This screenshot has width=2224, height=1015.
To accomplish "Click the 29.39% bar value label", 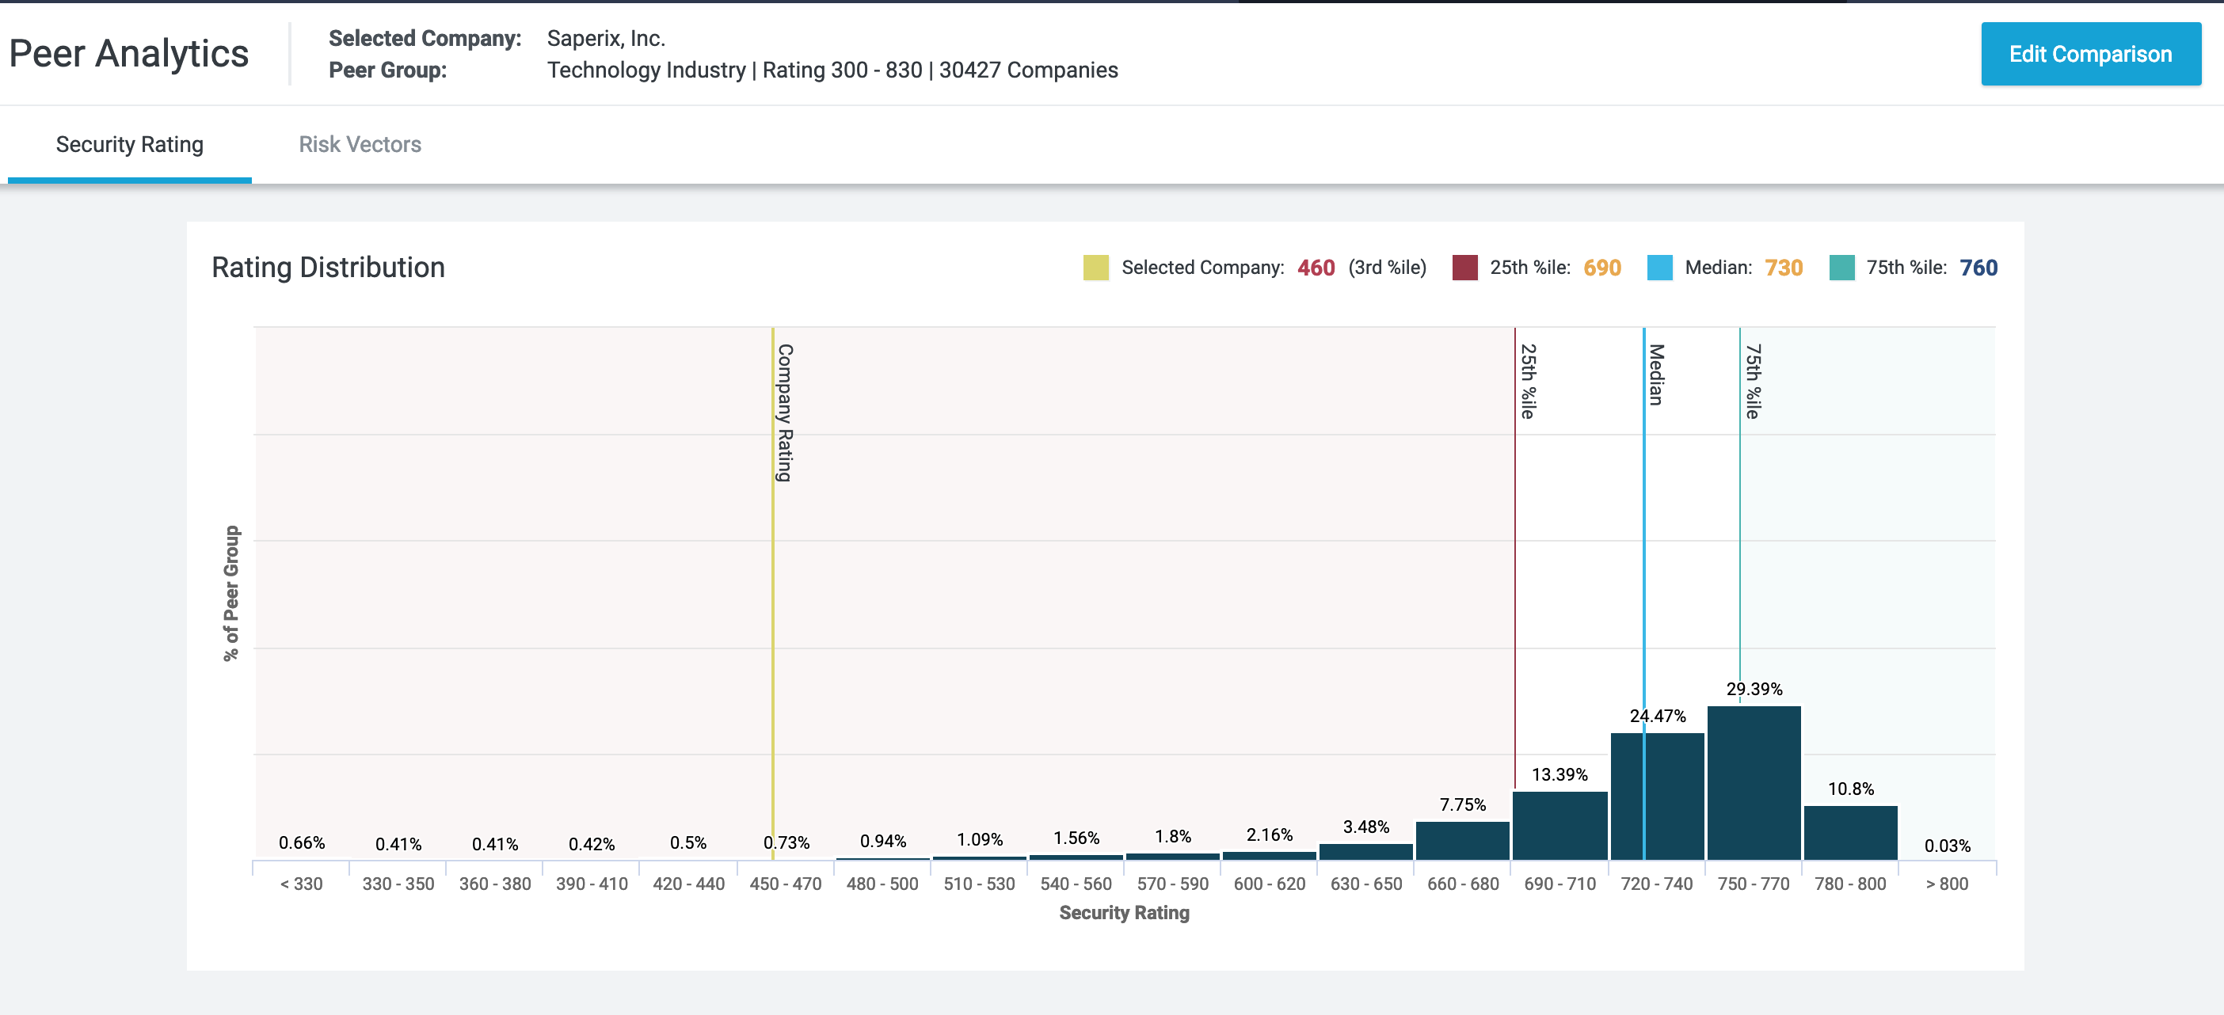I will tap(1754, 689).
